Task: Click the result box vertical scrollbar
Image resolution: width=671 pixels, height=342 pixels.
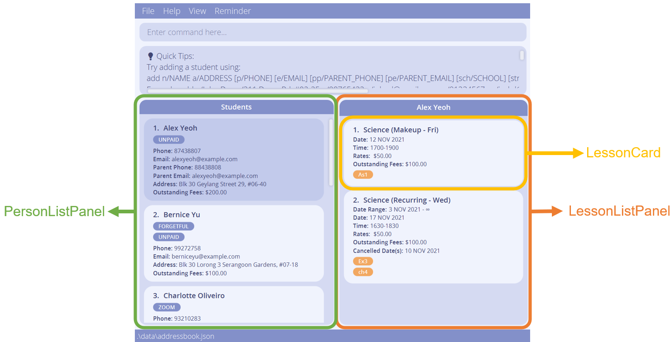Action: click(522, 56)
